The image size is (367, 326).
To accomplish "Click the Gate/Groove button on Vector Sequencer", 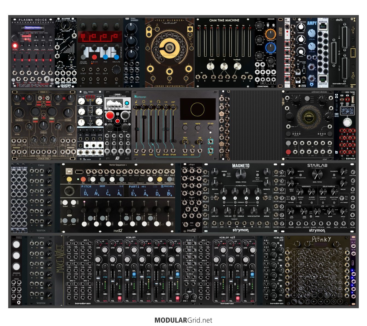I will [x=103, y=179].
